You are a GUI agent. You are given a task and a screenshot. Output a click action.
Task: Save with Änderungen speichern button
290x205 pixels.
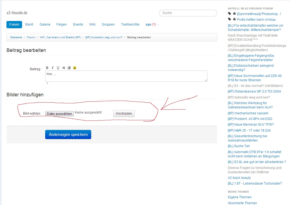[x=68, y=135]
